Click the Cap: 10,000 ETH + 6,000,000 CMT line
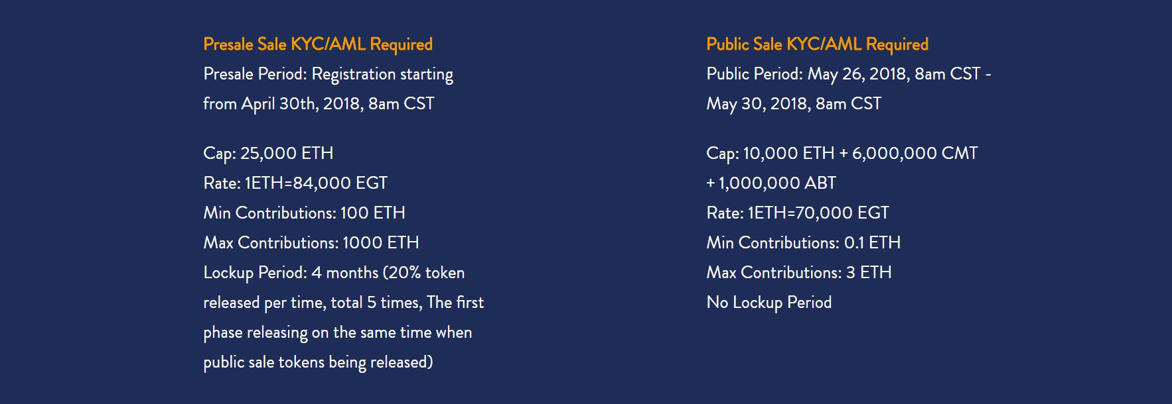 pyautogui.click(x=842, y=154)
